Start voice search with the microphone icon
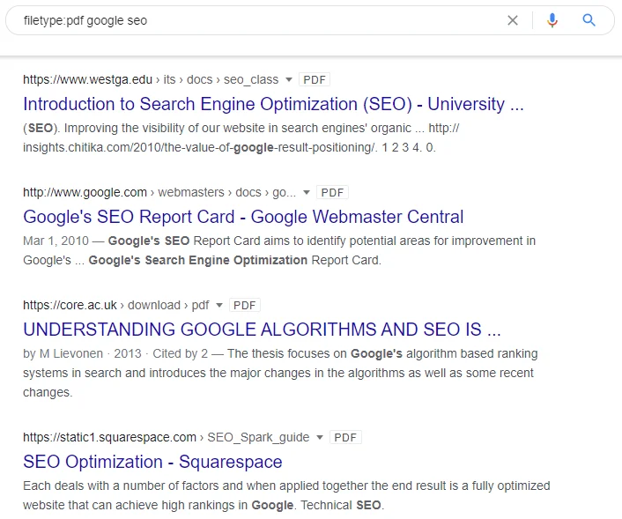The width and height of the screenshot is (622, 519). pyautogui.click(x=552, y=20)
